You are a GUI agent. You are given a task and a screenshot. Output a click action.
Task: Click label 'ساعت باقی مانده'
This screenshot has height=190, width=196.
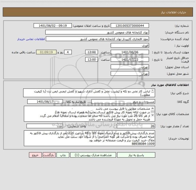coord(23,52)
